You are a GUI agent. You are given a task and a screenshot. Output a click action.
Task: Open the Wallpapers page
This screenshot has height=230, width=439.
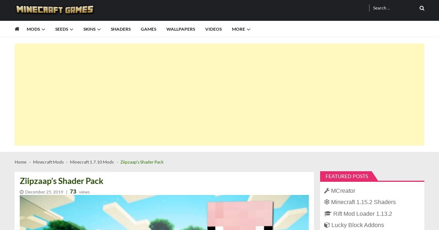(x=181, y=29)
